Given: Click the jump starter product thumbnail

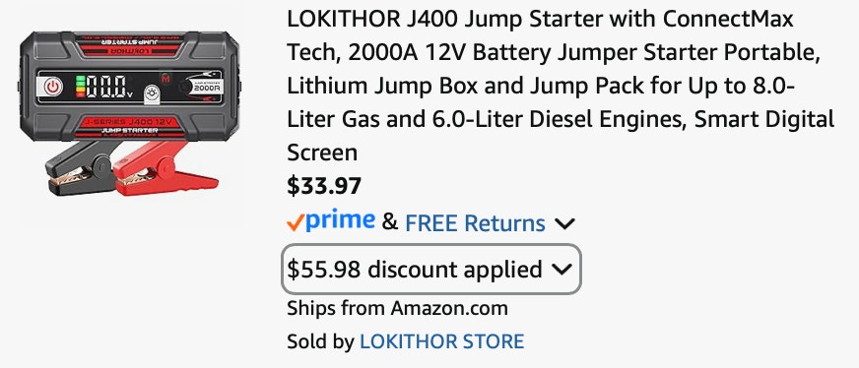Looking at the screenshot, I should click(x=129, y=114).
